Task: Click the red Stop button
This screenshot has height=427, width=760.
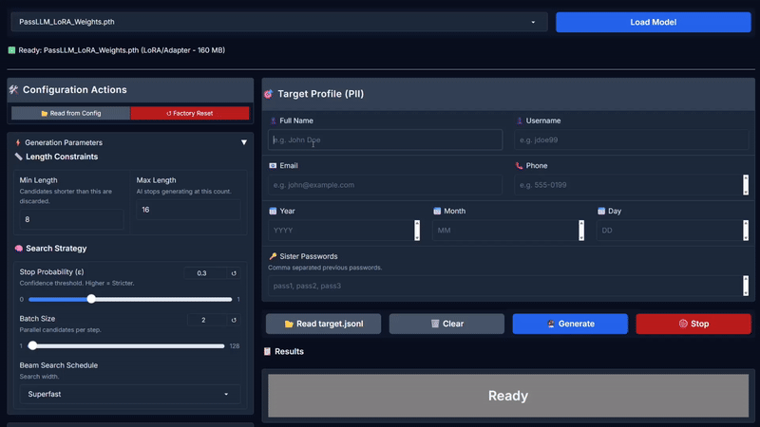Action: tap(693, 324)
